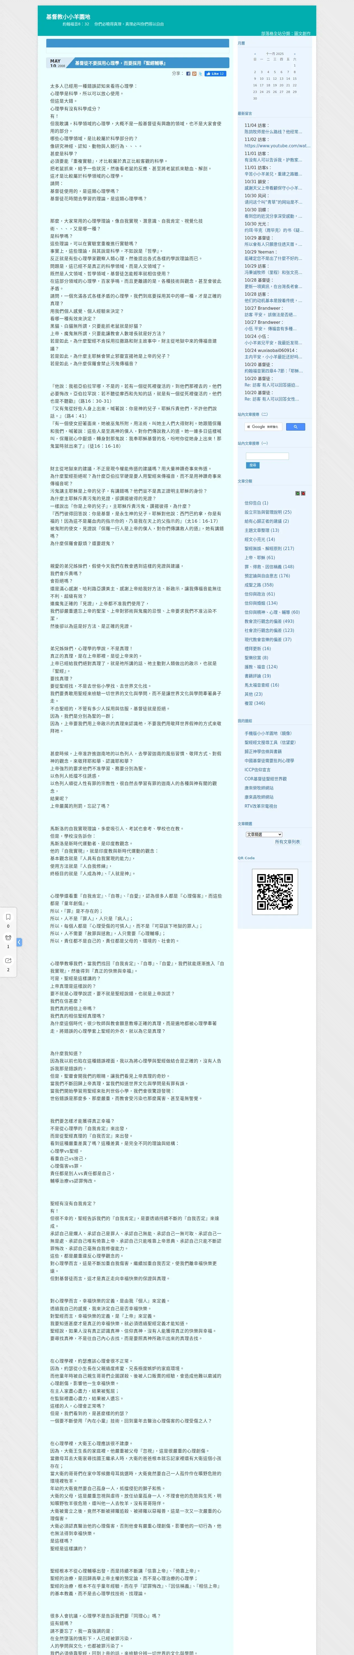
Task: Share the article on Facebook
Action: pos(188,74)
